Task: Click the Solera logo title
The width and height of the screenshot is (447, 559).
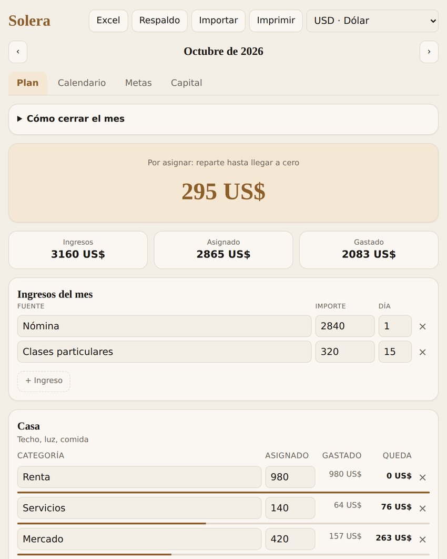Action: (x=29, y=21)
